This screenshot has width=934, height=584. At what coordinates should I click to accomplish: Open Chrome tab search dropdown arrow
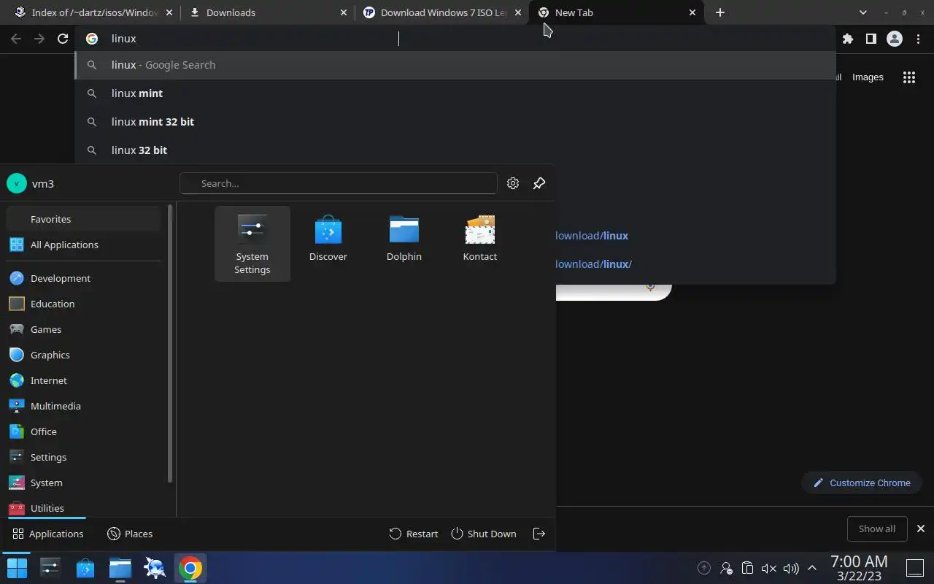coord(863,12)
